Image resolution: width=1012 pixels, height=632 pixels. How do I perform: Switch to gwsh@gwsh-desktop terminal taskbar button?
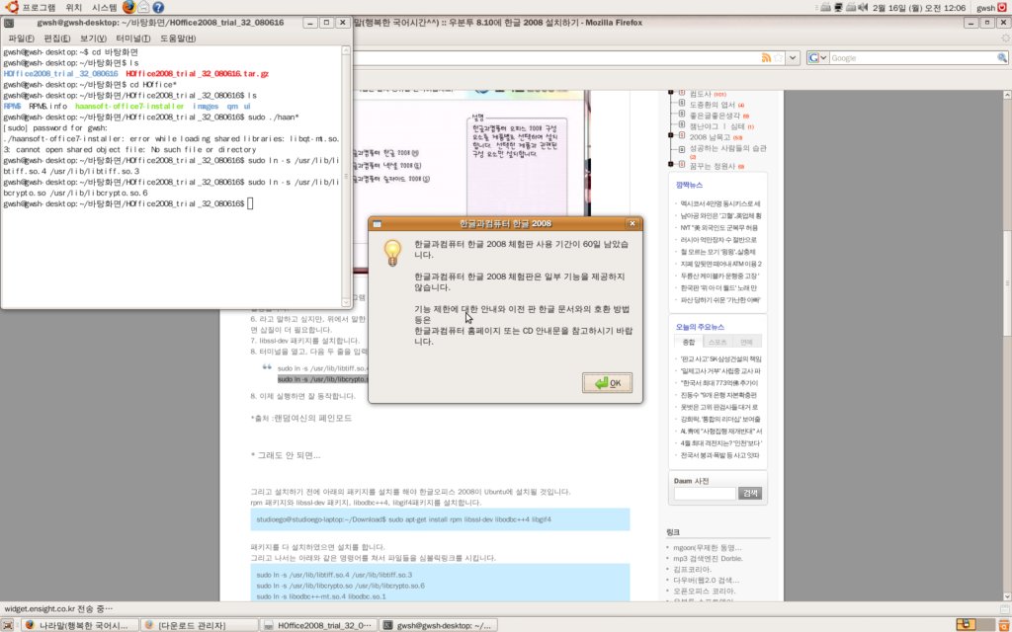tap(439, 625)
